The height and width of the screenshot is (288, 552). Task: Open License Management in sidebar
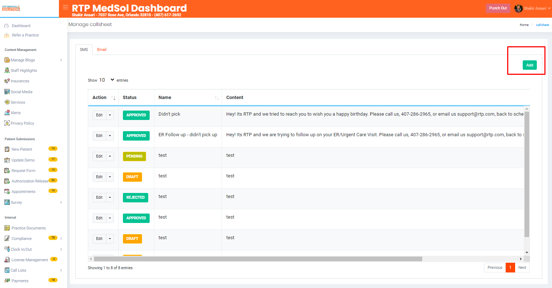[30, 260]
